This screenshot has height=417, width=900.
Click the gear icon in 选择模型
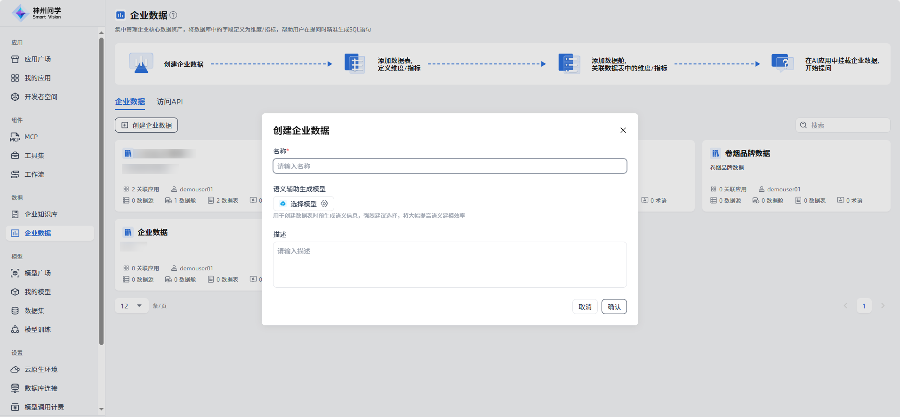point(324,204)
